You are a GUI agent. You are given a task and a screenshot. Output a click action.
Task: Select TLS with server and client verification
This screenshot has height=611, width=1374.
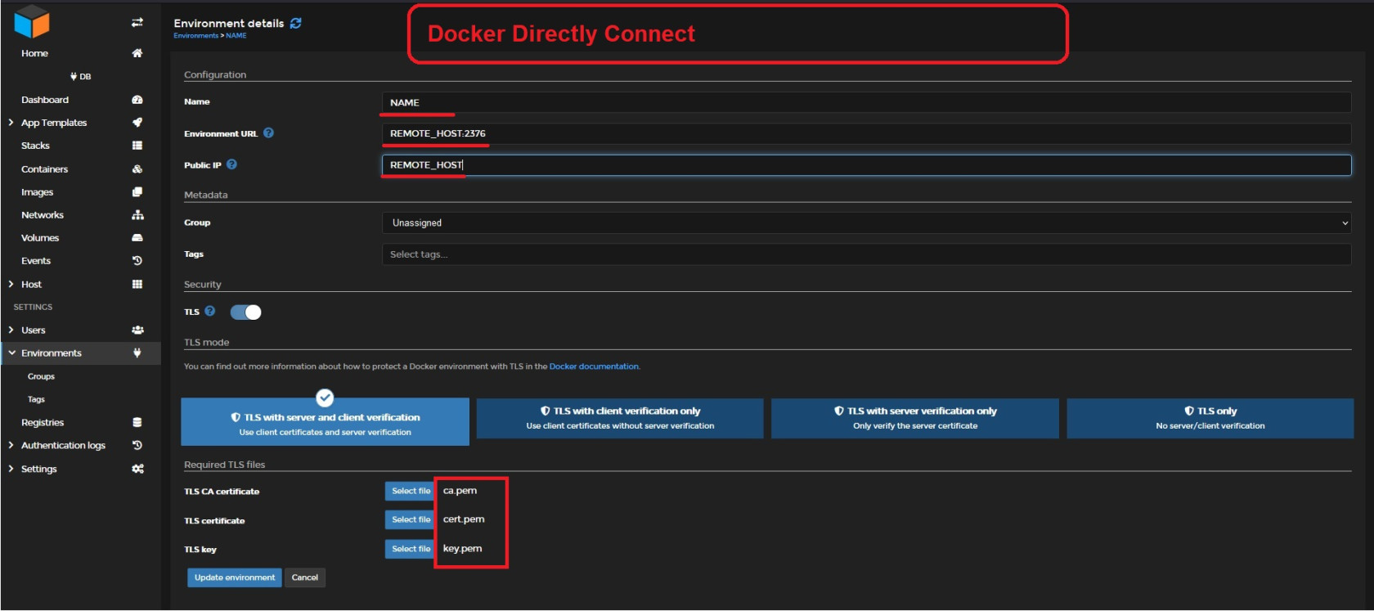point(325,422)
